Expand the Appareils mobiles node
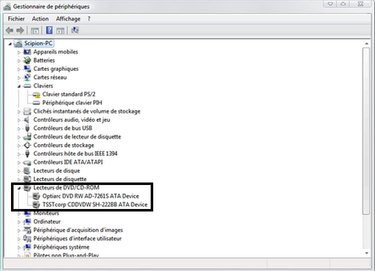This screenshot has width=375, height=271. [x=20, y=52]
